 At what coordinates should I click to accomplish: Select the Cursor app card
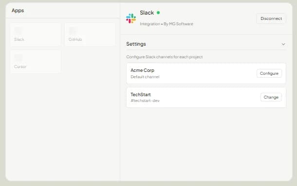click(x=36, y=61)
